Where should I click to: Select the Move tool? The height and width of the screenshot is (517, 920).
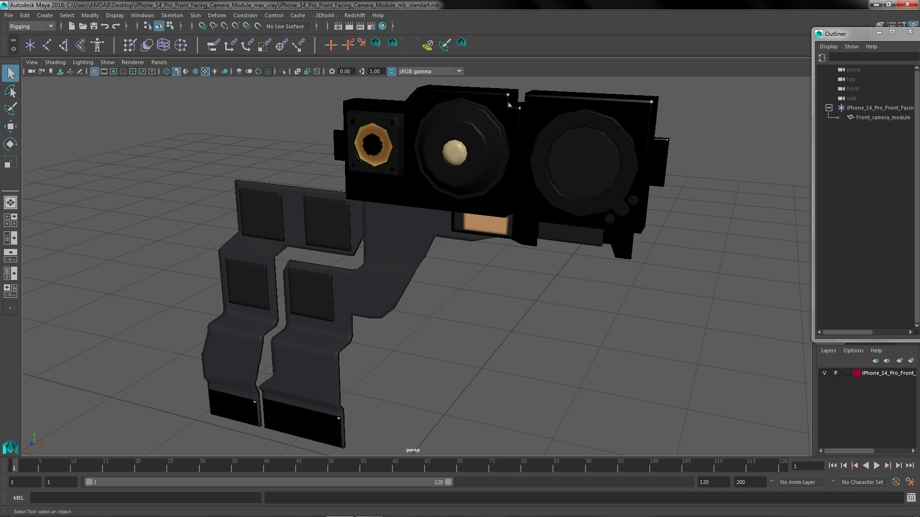point(10,126)
